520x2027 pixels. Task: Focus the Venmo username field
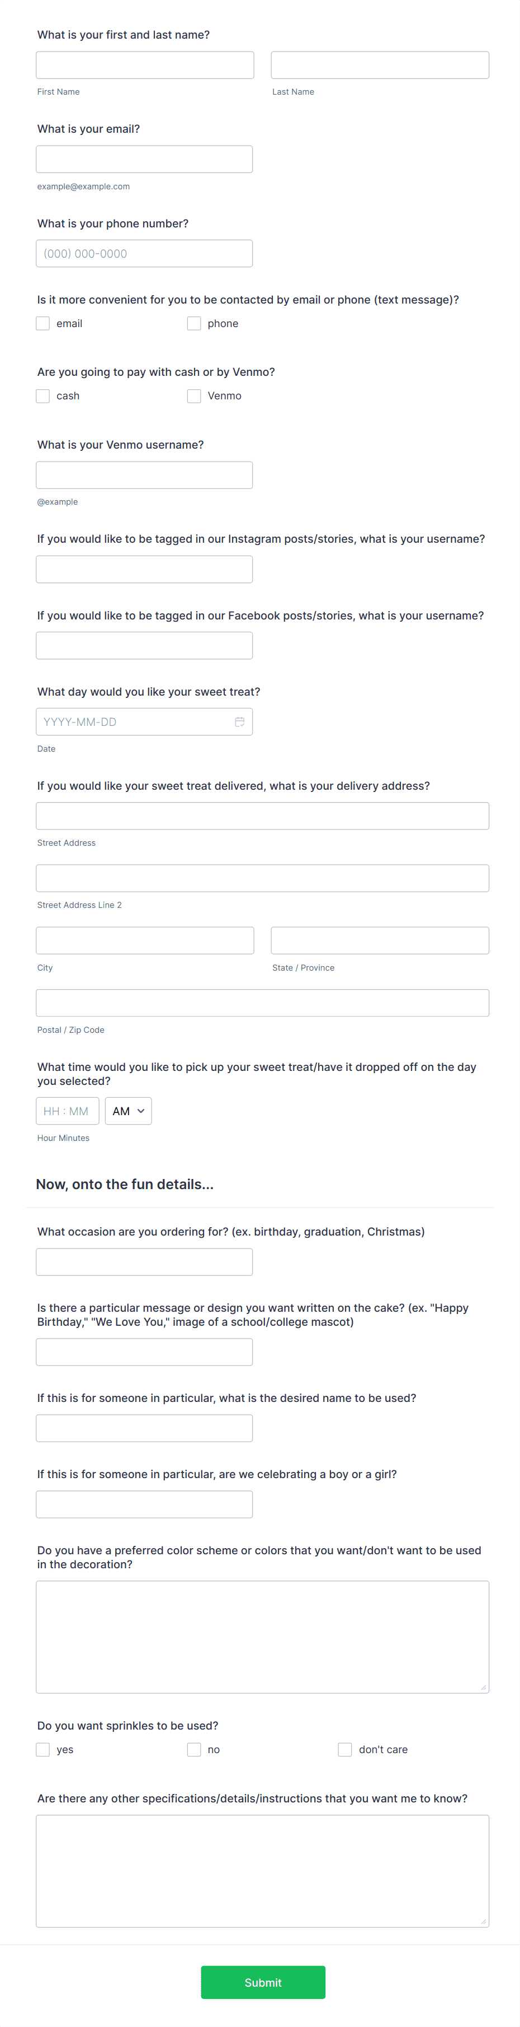144,476
